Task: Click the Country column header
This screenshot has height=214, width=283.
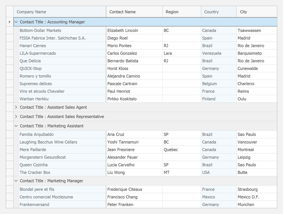Action: pyautogui.click(x=218, y=12)
